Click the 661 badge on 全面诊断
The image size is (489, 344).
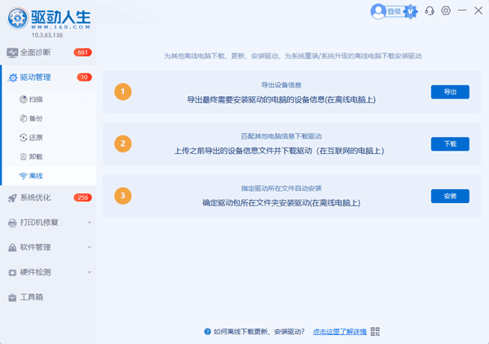tap(82, 52)
